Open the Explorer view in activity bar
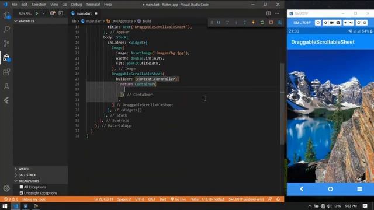This screenshot has width=374, height=210. point(6,15)
